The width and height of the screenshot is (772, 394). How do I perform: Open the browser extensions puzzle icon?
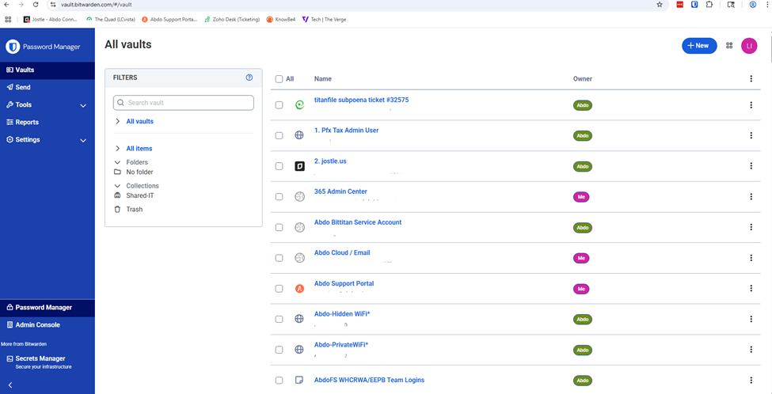tap(709, 5)
